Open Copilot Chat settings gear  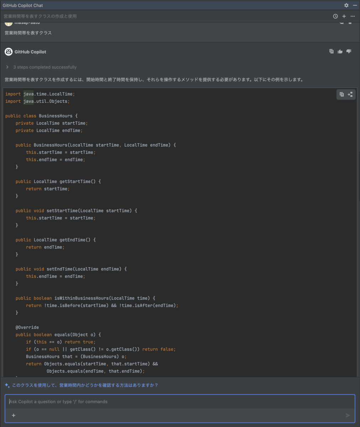[346, 5]
